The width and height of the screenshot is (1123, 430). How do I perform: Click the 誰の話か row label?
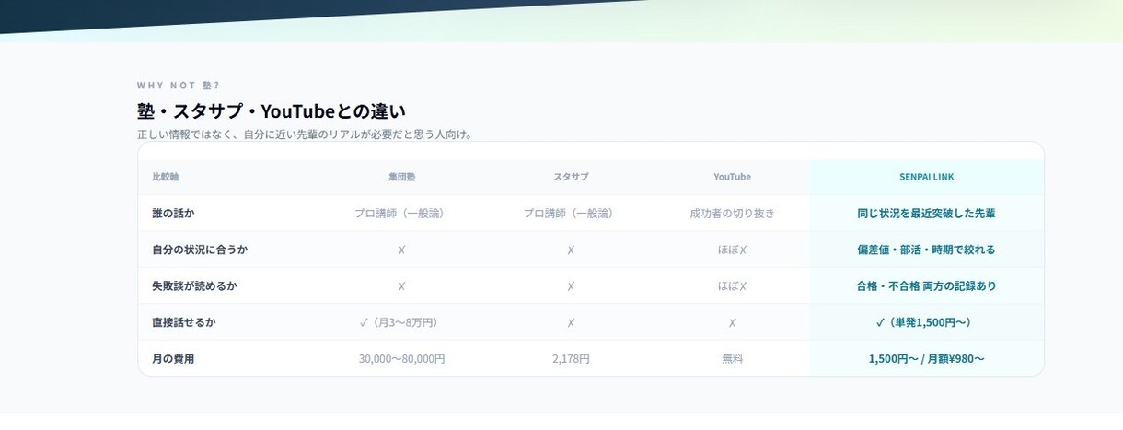pos(173,213)
